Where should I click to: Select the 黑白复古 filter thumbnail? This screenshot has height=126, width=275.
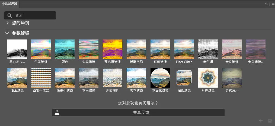[x=17, y=49]
